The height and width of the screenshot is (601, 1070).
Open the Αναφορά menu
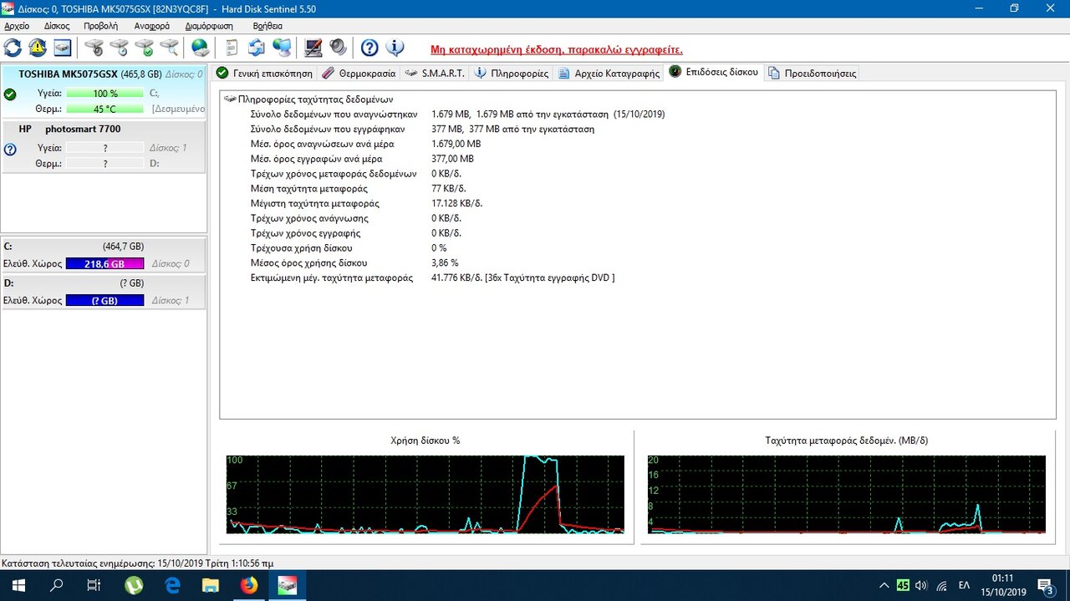click(x=152, y=26)
